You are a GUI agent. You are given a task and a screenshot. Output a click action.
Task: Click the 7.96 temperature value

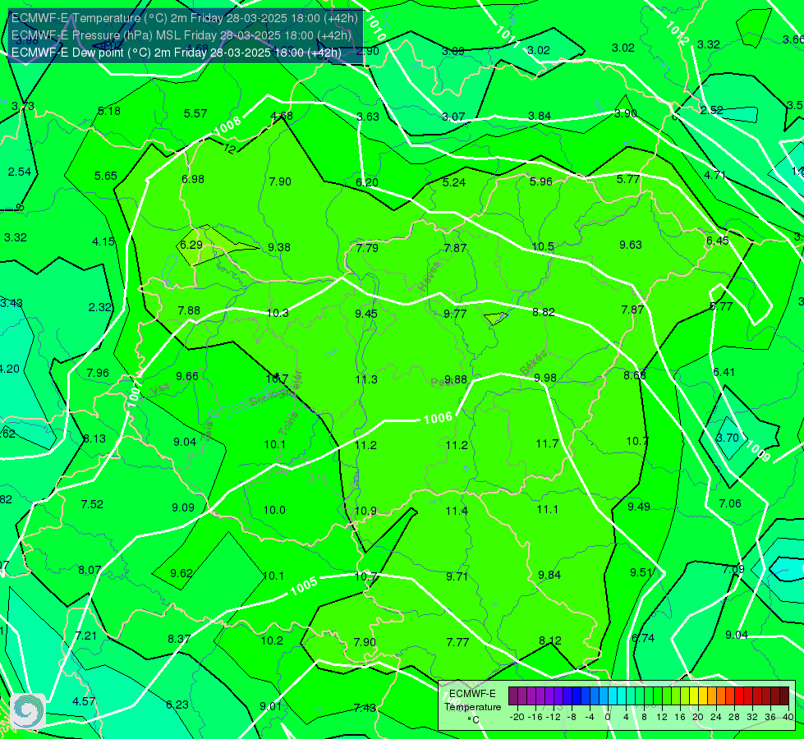98,373
